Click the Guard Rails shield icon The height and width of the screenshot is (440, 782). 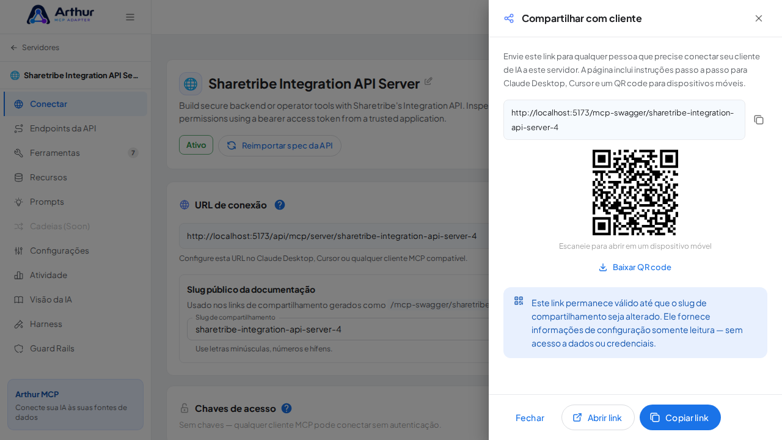(x=19, y=348)
